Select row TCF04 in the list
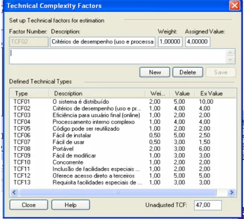The height and width of the screenshot is (219, 244). point(123,122)
